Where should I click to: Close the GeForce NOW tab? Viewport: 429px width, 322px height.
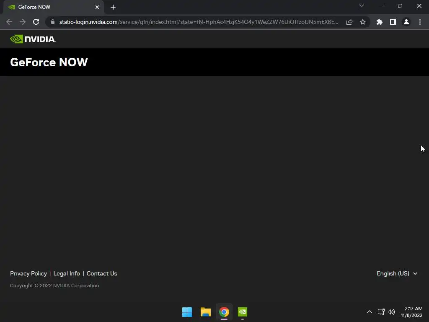coord(97,7)
